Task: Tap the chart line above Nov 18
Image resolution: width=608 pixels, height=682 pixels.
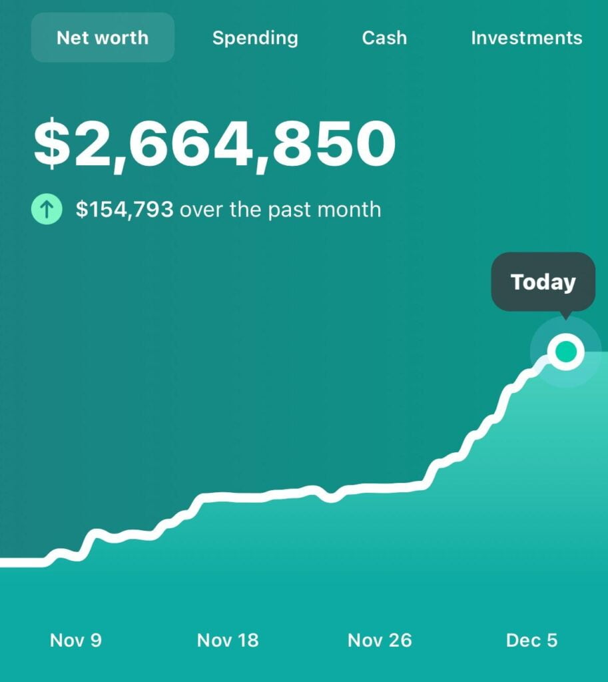Action: coord(228,497)
